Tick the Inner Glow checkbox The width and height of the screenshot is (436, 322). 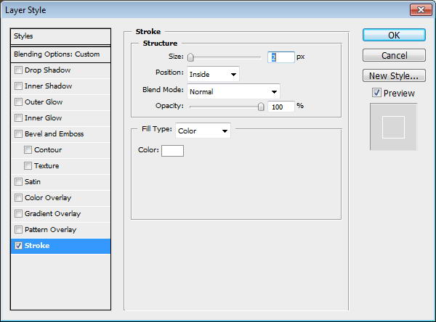18,118
